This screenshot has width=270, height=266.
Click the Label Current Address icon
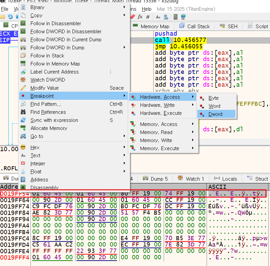tap(23, 72)
